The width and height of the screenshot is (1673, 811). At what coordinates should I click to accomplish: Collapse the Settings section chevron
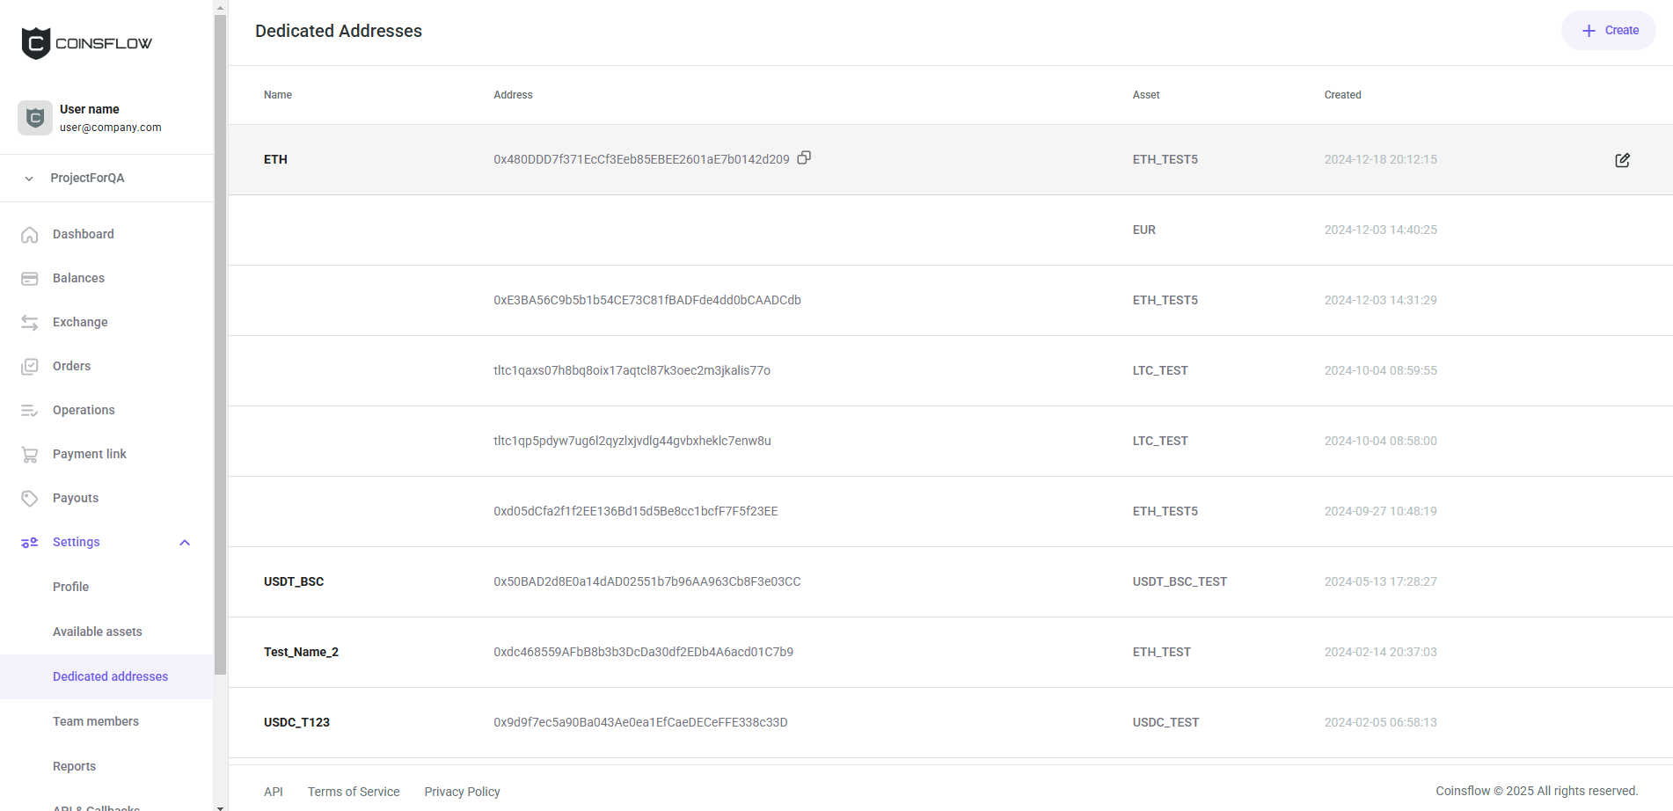tap(184, 543)
